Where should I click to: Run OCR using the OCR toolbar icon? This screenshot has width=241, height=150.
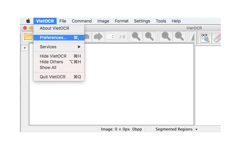(x=205, y=38)
